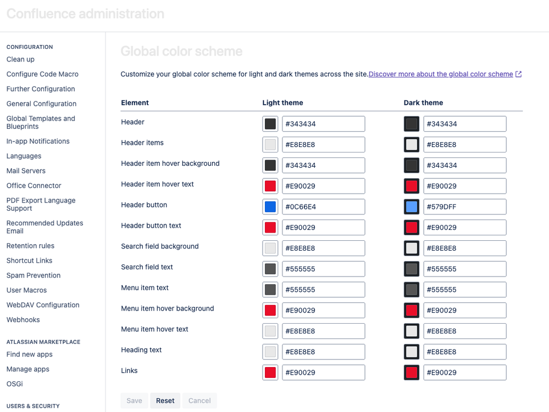Focus Heading text dark hex field
This screenshot has width=549, height=412.
tap(464, 352)
